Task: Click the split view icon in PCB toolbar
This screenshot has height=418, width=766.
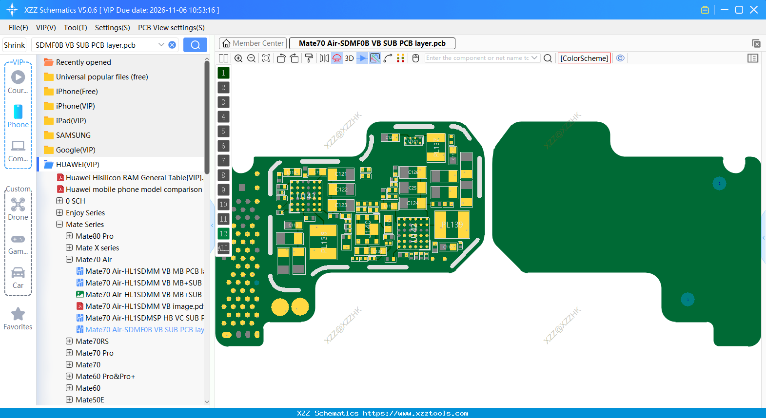Action: (223, 58)
